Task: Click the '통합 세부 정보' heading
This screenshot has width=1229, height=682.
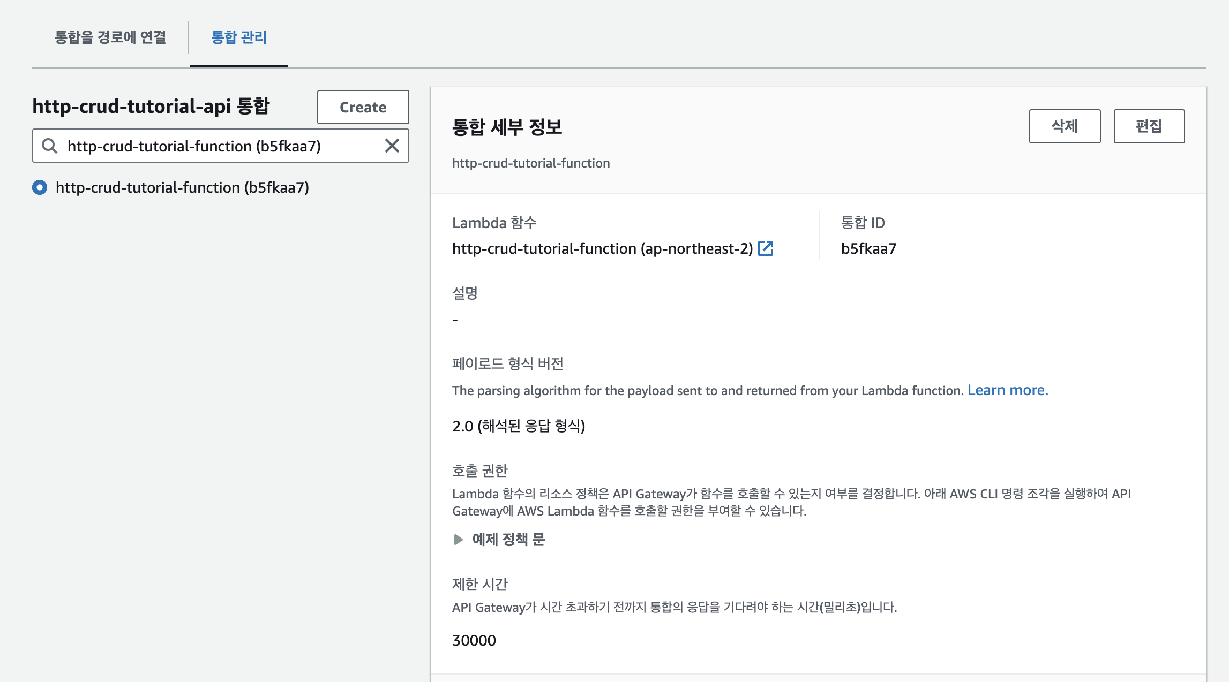Action: [507, 127]
